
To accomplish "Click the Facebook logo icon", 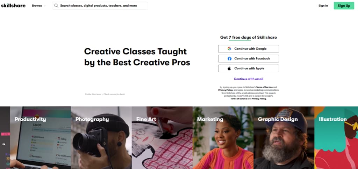I will 229,59.
